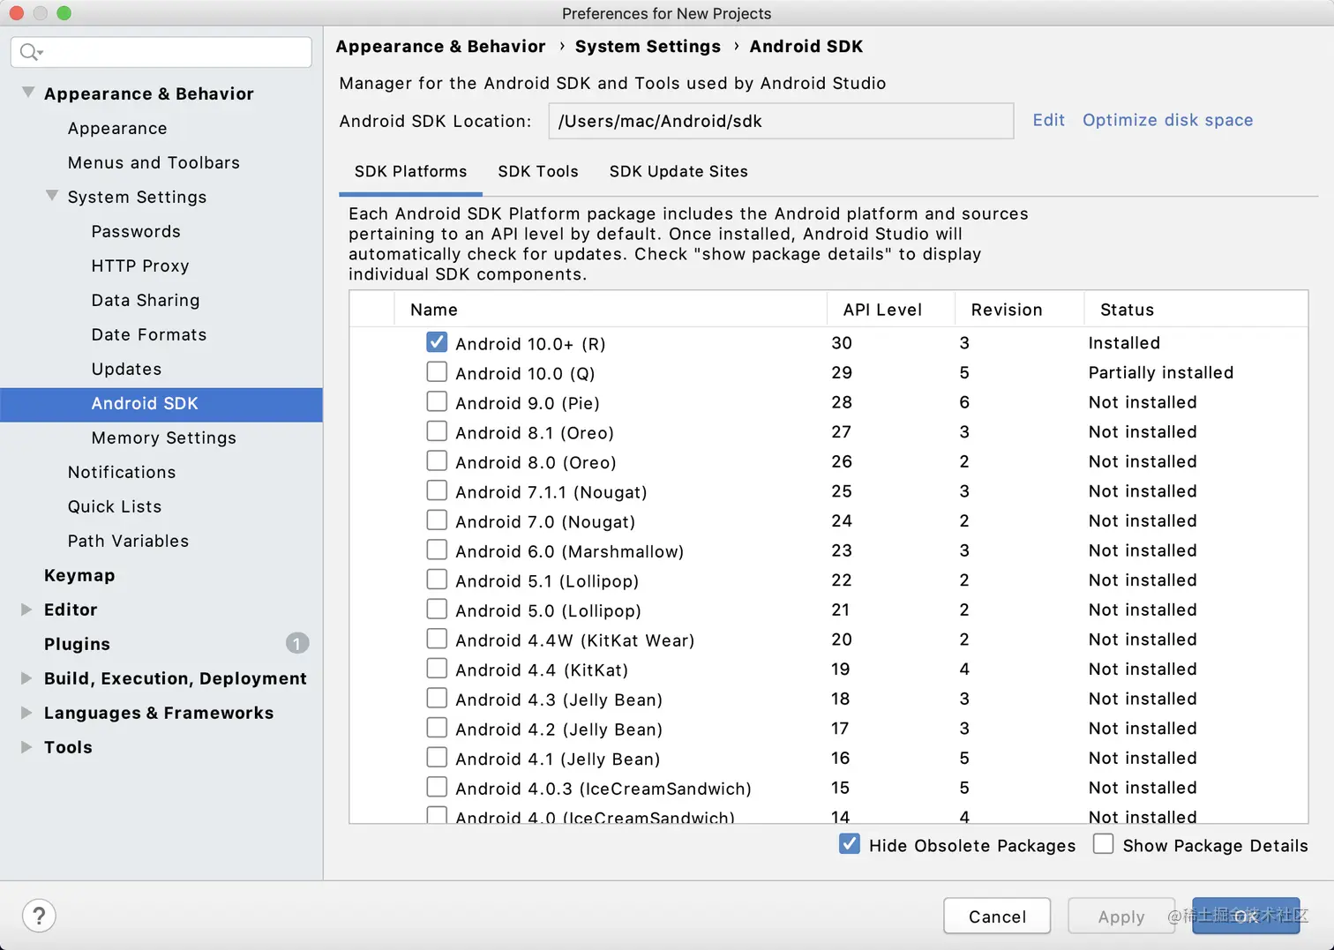Expand Languages & Frameworks arrow
This screenshot has width=1334, height=950.
click(x=26, y=713)
